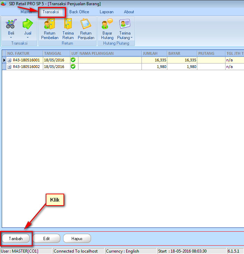This screenshot has width=244, height=254.
Task: Click the 1,980 BAYAR cell
Action: tap(182, 67)
